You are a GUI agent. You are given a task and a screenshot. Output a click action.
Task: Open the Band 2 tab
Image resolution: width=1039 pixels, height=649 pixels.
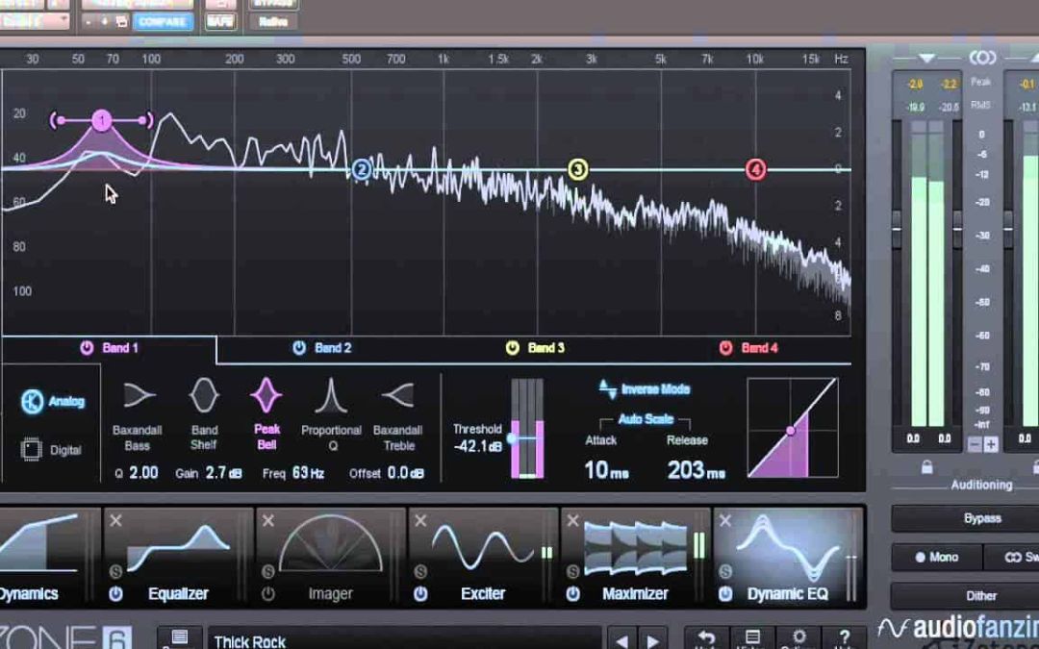coord(322,348)
